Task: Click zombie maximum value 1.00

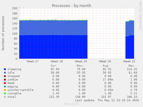Action: (x=134, y=80)
